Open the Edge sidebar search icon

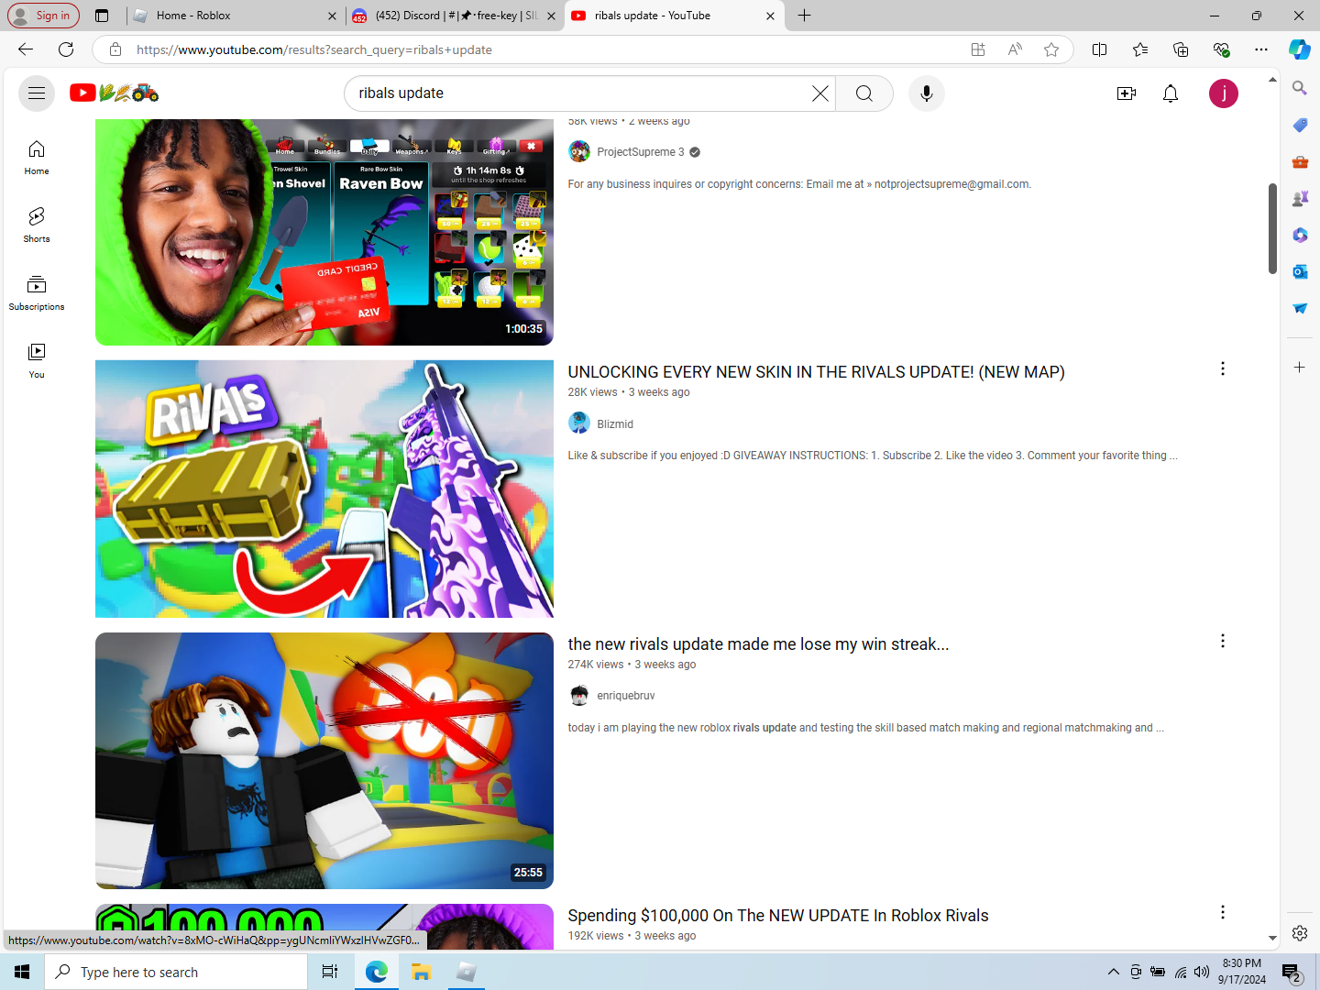click(x=1300, y=88)
